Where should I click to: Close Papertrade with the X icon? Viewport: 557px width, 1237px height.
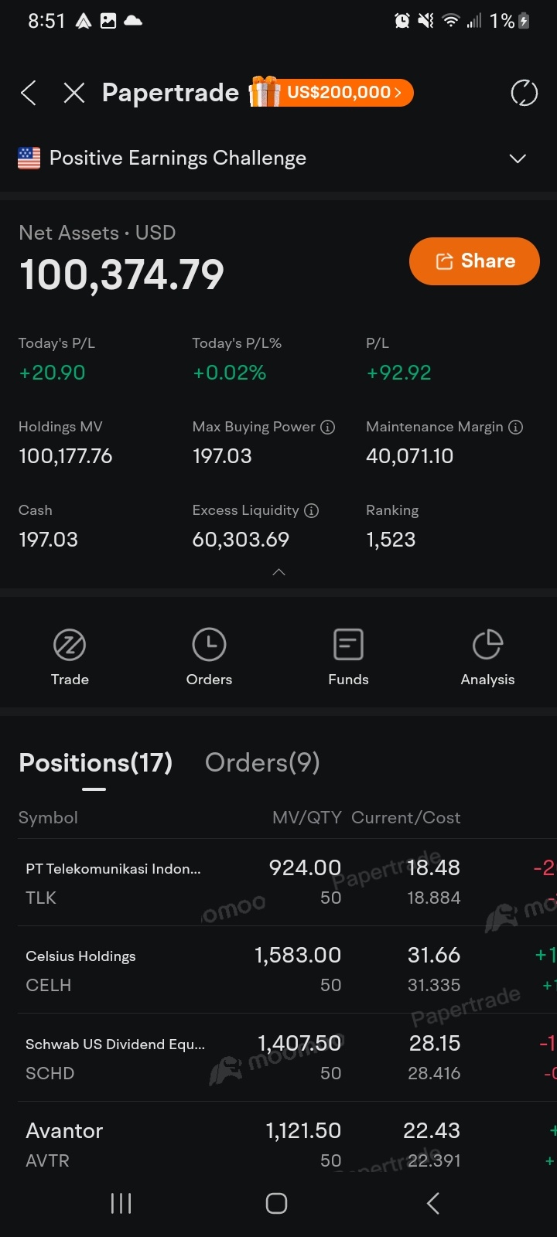[x=74, y=94]
